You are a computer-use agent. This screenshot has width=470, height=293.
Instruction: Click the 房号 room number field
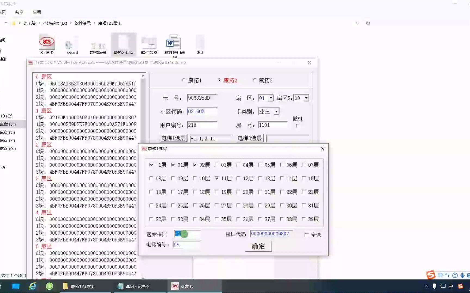[273, 125]
